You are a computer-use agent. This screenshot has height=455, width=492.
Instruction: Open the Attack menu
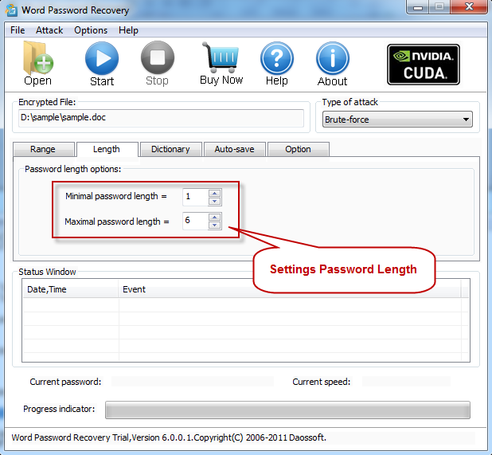tap(49, 30)
